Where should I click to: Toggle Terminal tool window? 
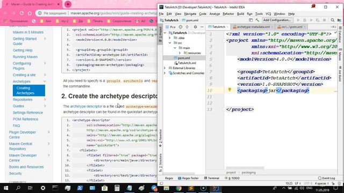click(x=212, y=178)
